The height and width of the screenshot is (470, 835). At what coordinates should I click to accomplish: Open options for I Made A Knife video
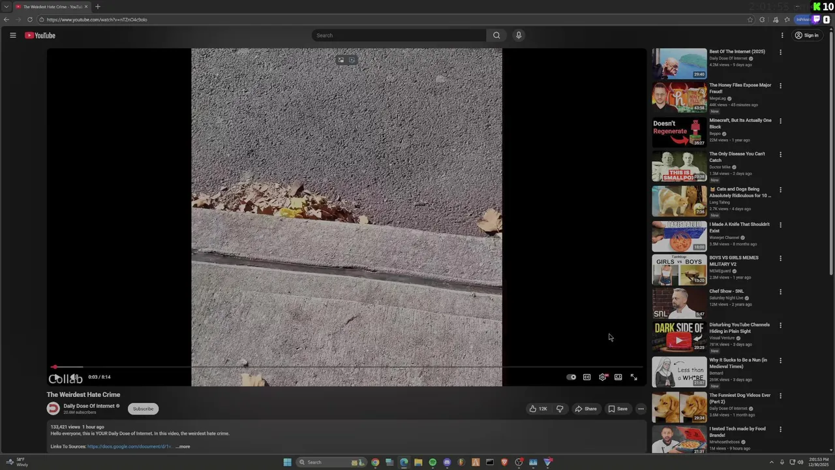[x=780, y=225]
